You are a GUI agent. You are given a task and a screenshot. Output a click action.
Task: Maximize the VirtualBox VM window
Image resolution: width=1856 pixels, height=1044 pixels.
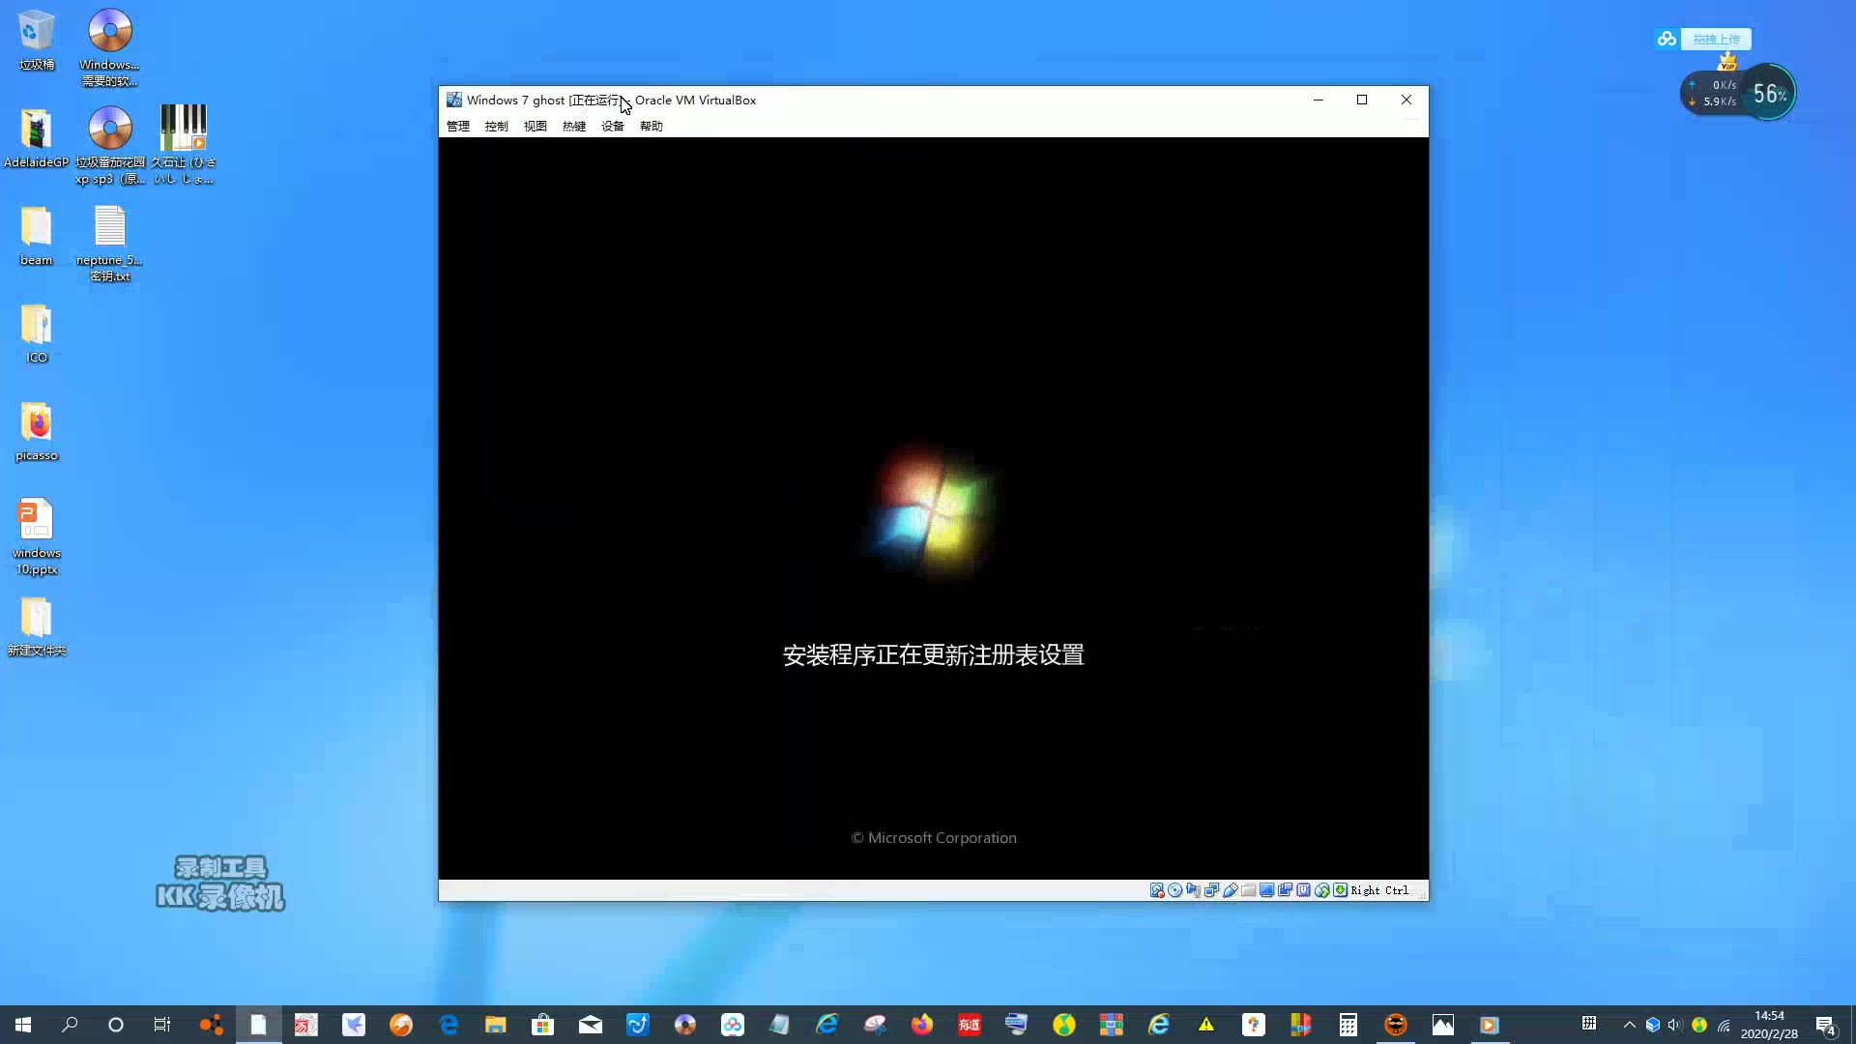1362,100
